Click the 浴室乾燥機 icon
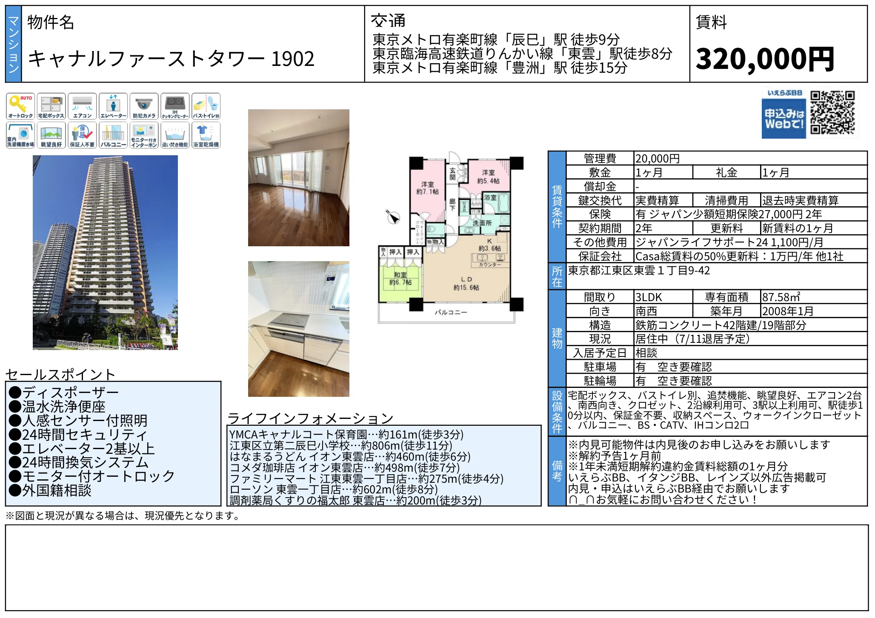Screen dimensions: 875x618 click(206, 135)
